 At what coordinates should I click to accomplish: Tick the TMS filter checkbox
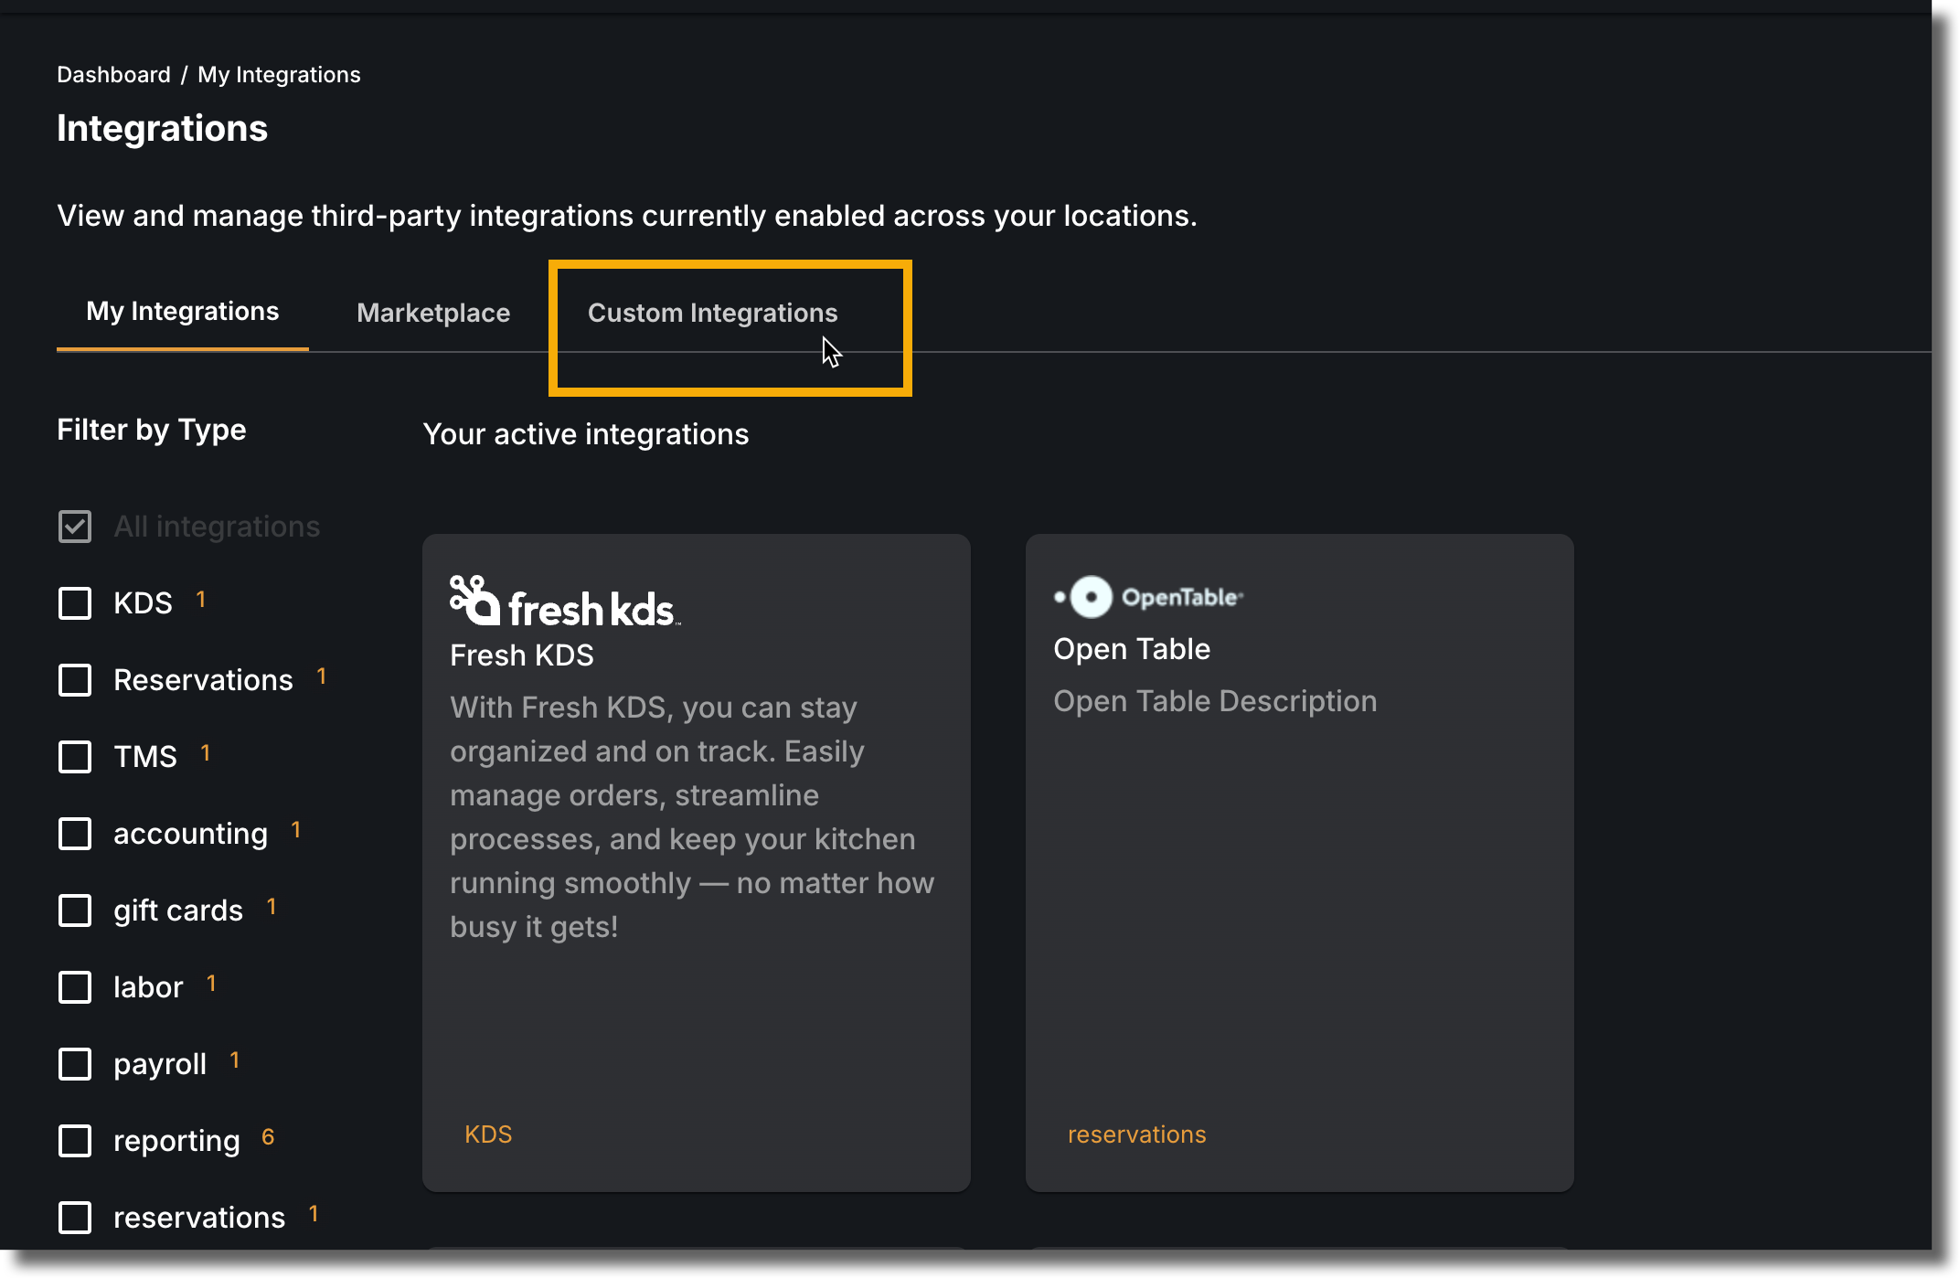(x=75, y=757)
